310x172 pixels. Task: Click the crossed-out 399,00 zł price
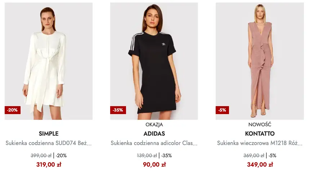click(x=41, y=156)
